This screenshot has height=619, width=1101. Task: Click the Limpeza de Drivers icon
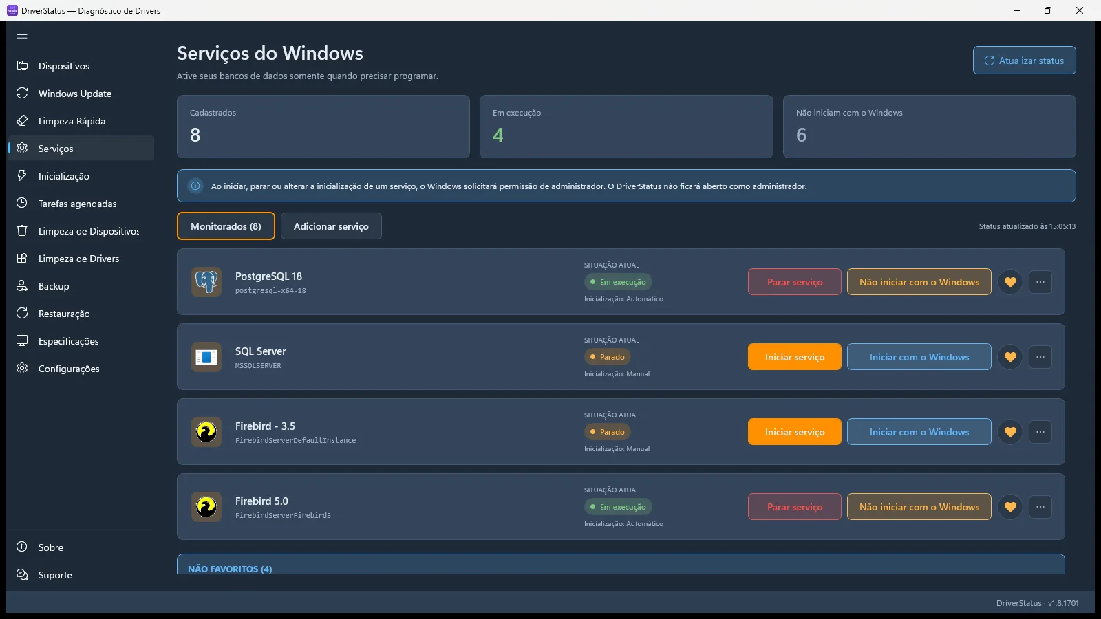point(22,259)
